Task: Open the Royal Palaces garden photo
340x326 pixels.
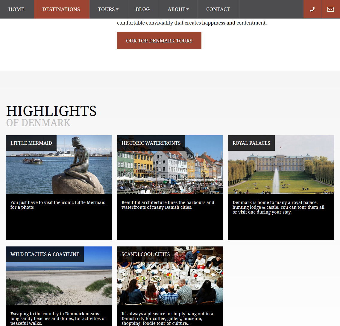Action: 281,164
